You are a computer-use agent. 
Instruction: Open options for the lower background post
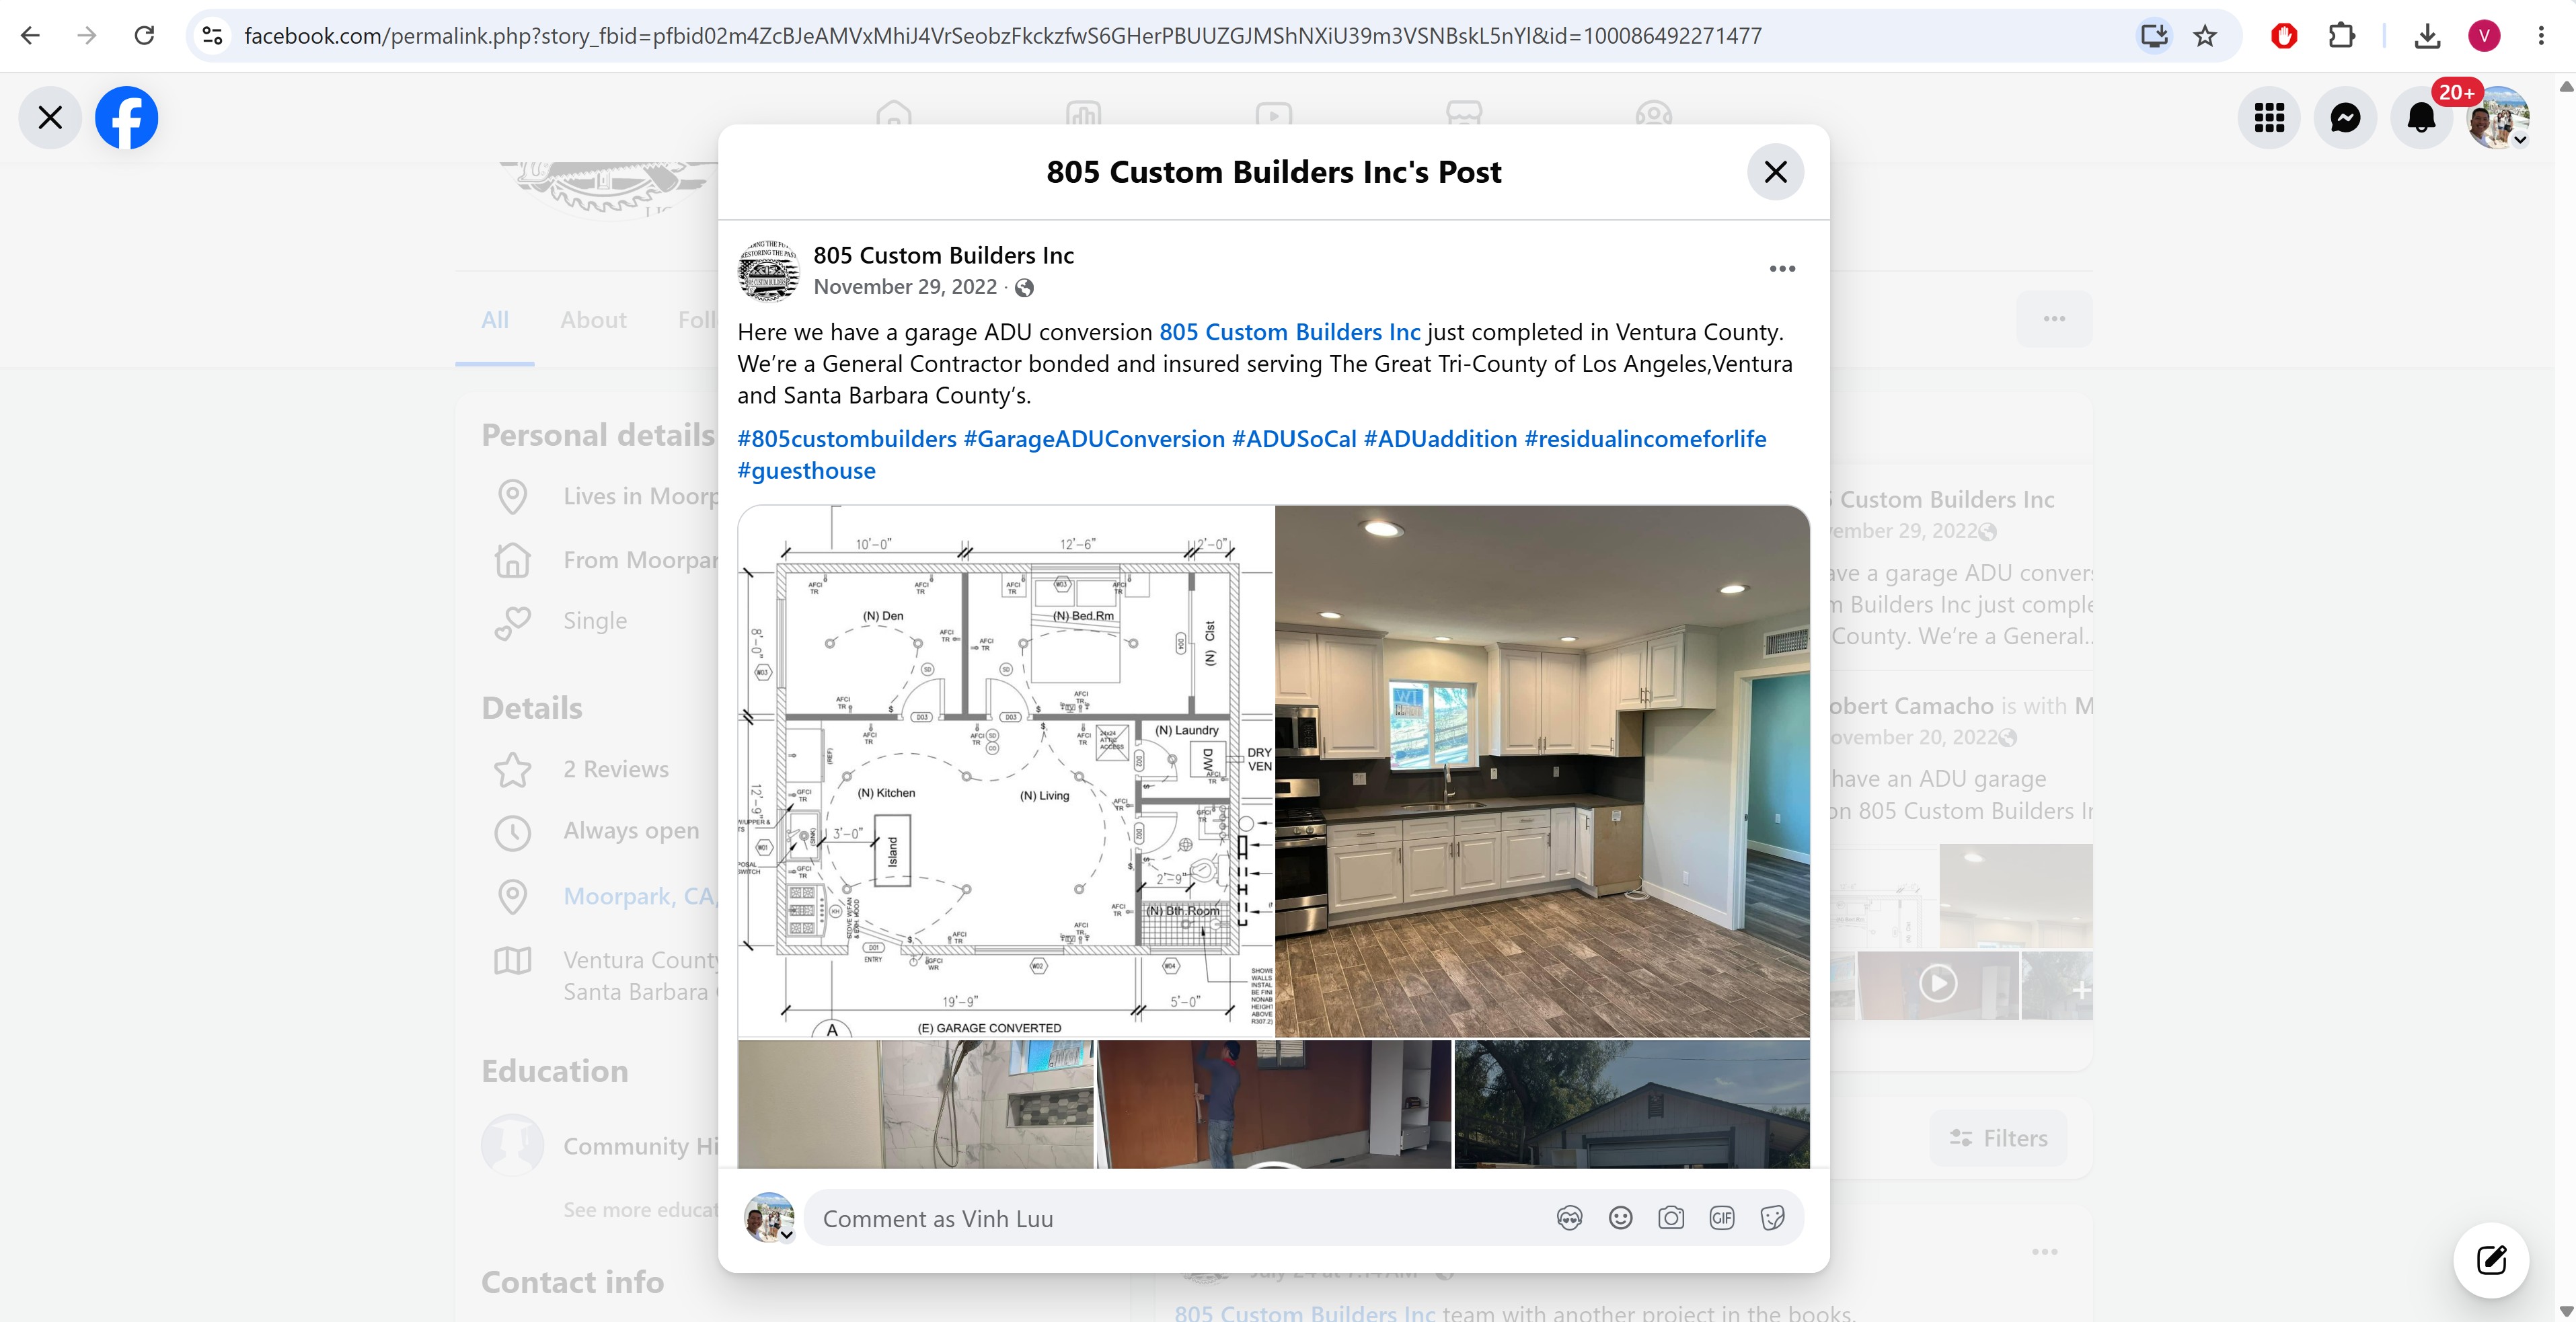[2045, 1252]
